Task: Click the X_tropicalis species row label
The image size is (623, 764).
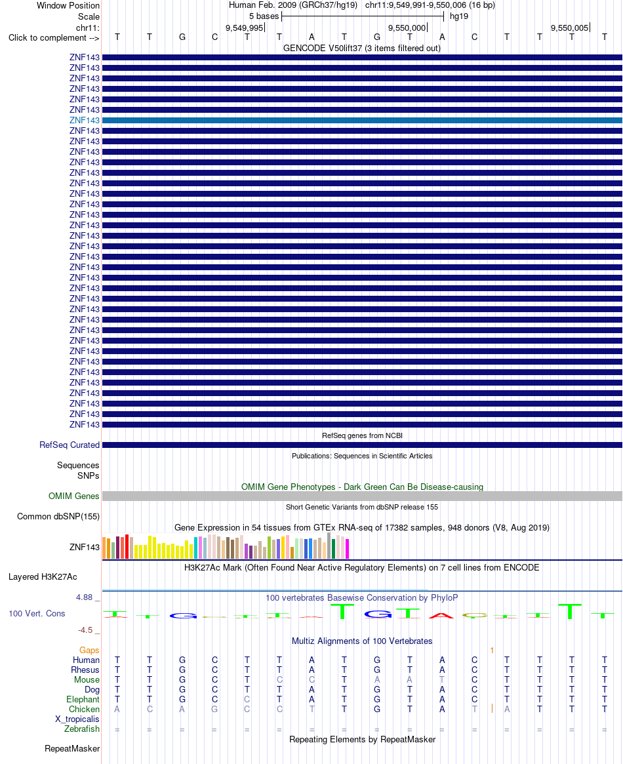Action: 77,719
